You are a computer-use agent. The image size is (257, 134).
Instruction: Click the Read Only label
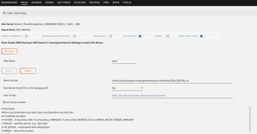(100, 36)
